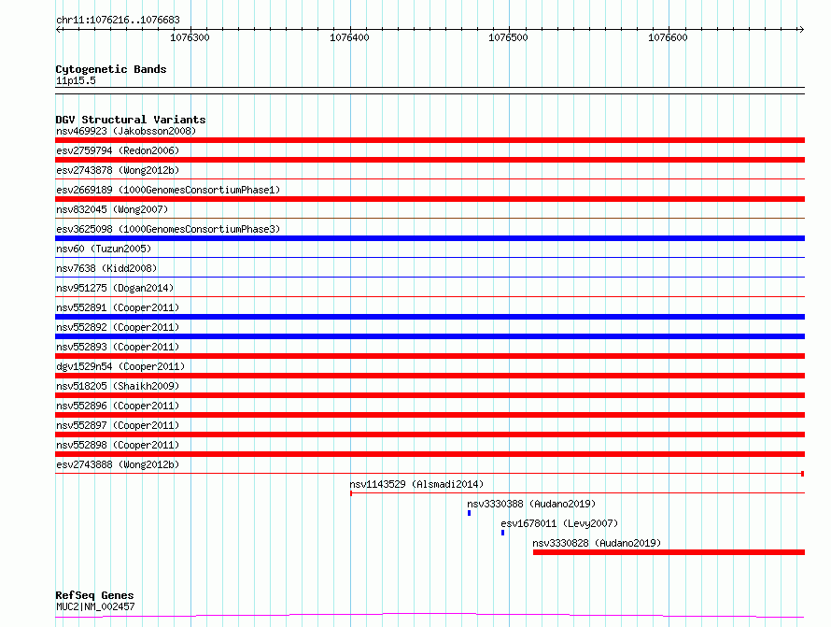Open the dgv1529n54 (Cooper2011) label

tap(120, 366)
